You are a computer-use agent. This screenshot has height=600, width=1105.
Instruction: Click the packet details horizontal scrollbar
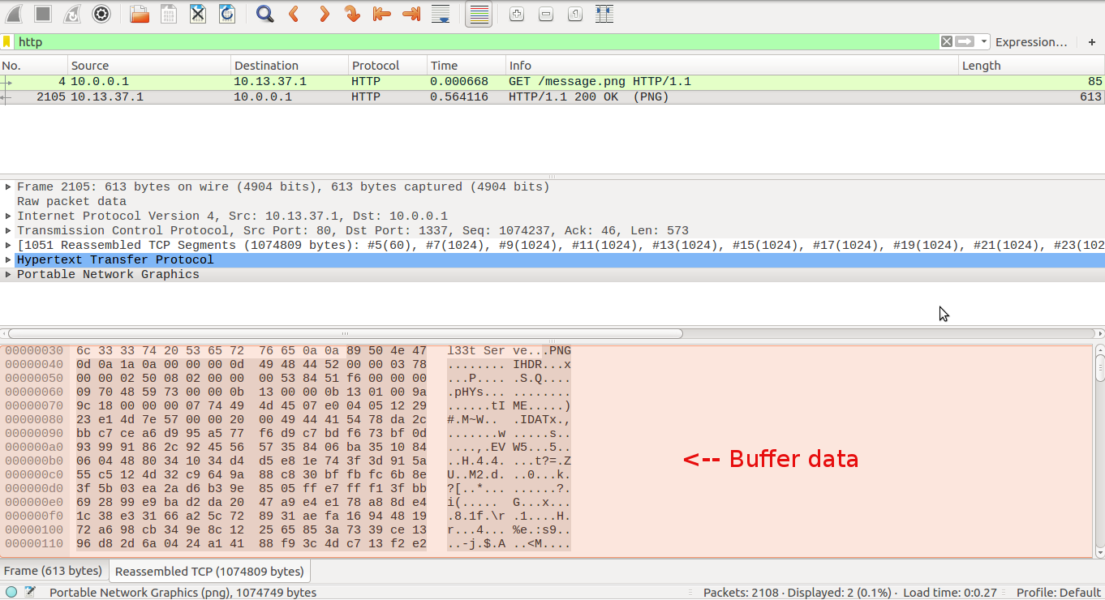click(x=345, y=333)
